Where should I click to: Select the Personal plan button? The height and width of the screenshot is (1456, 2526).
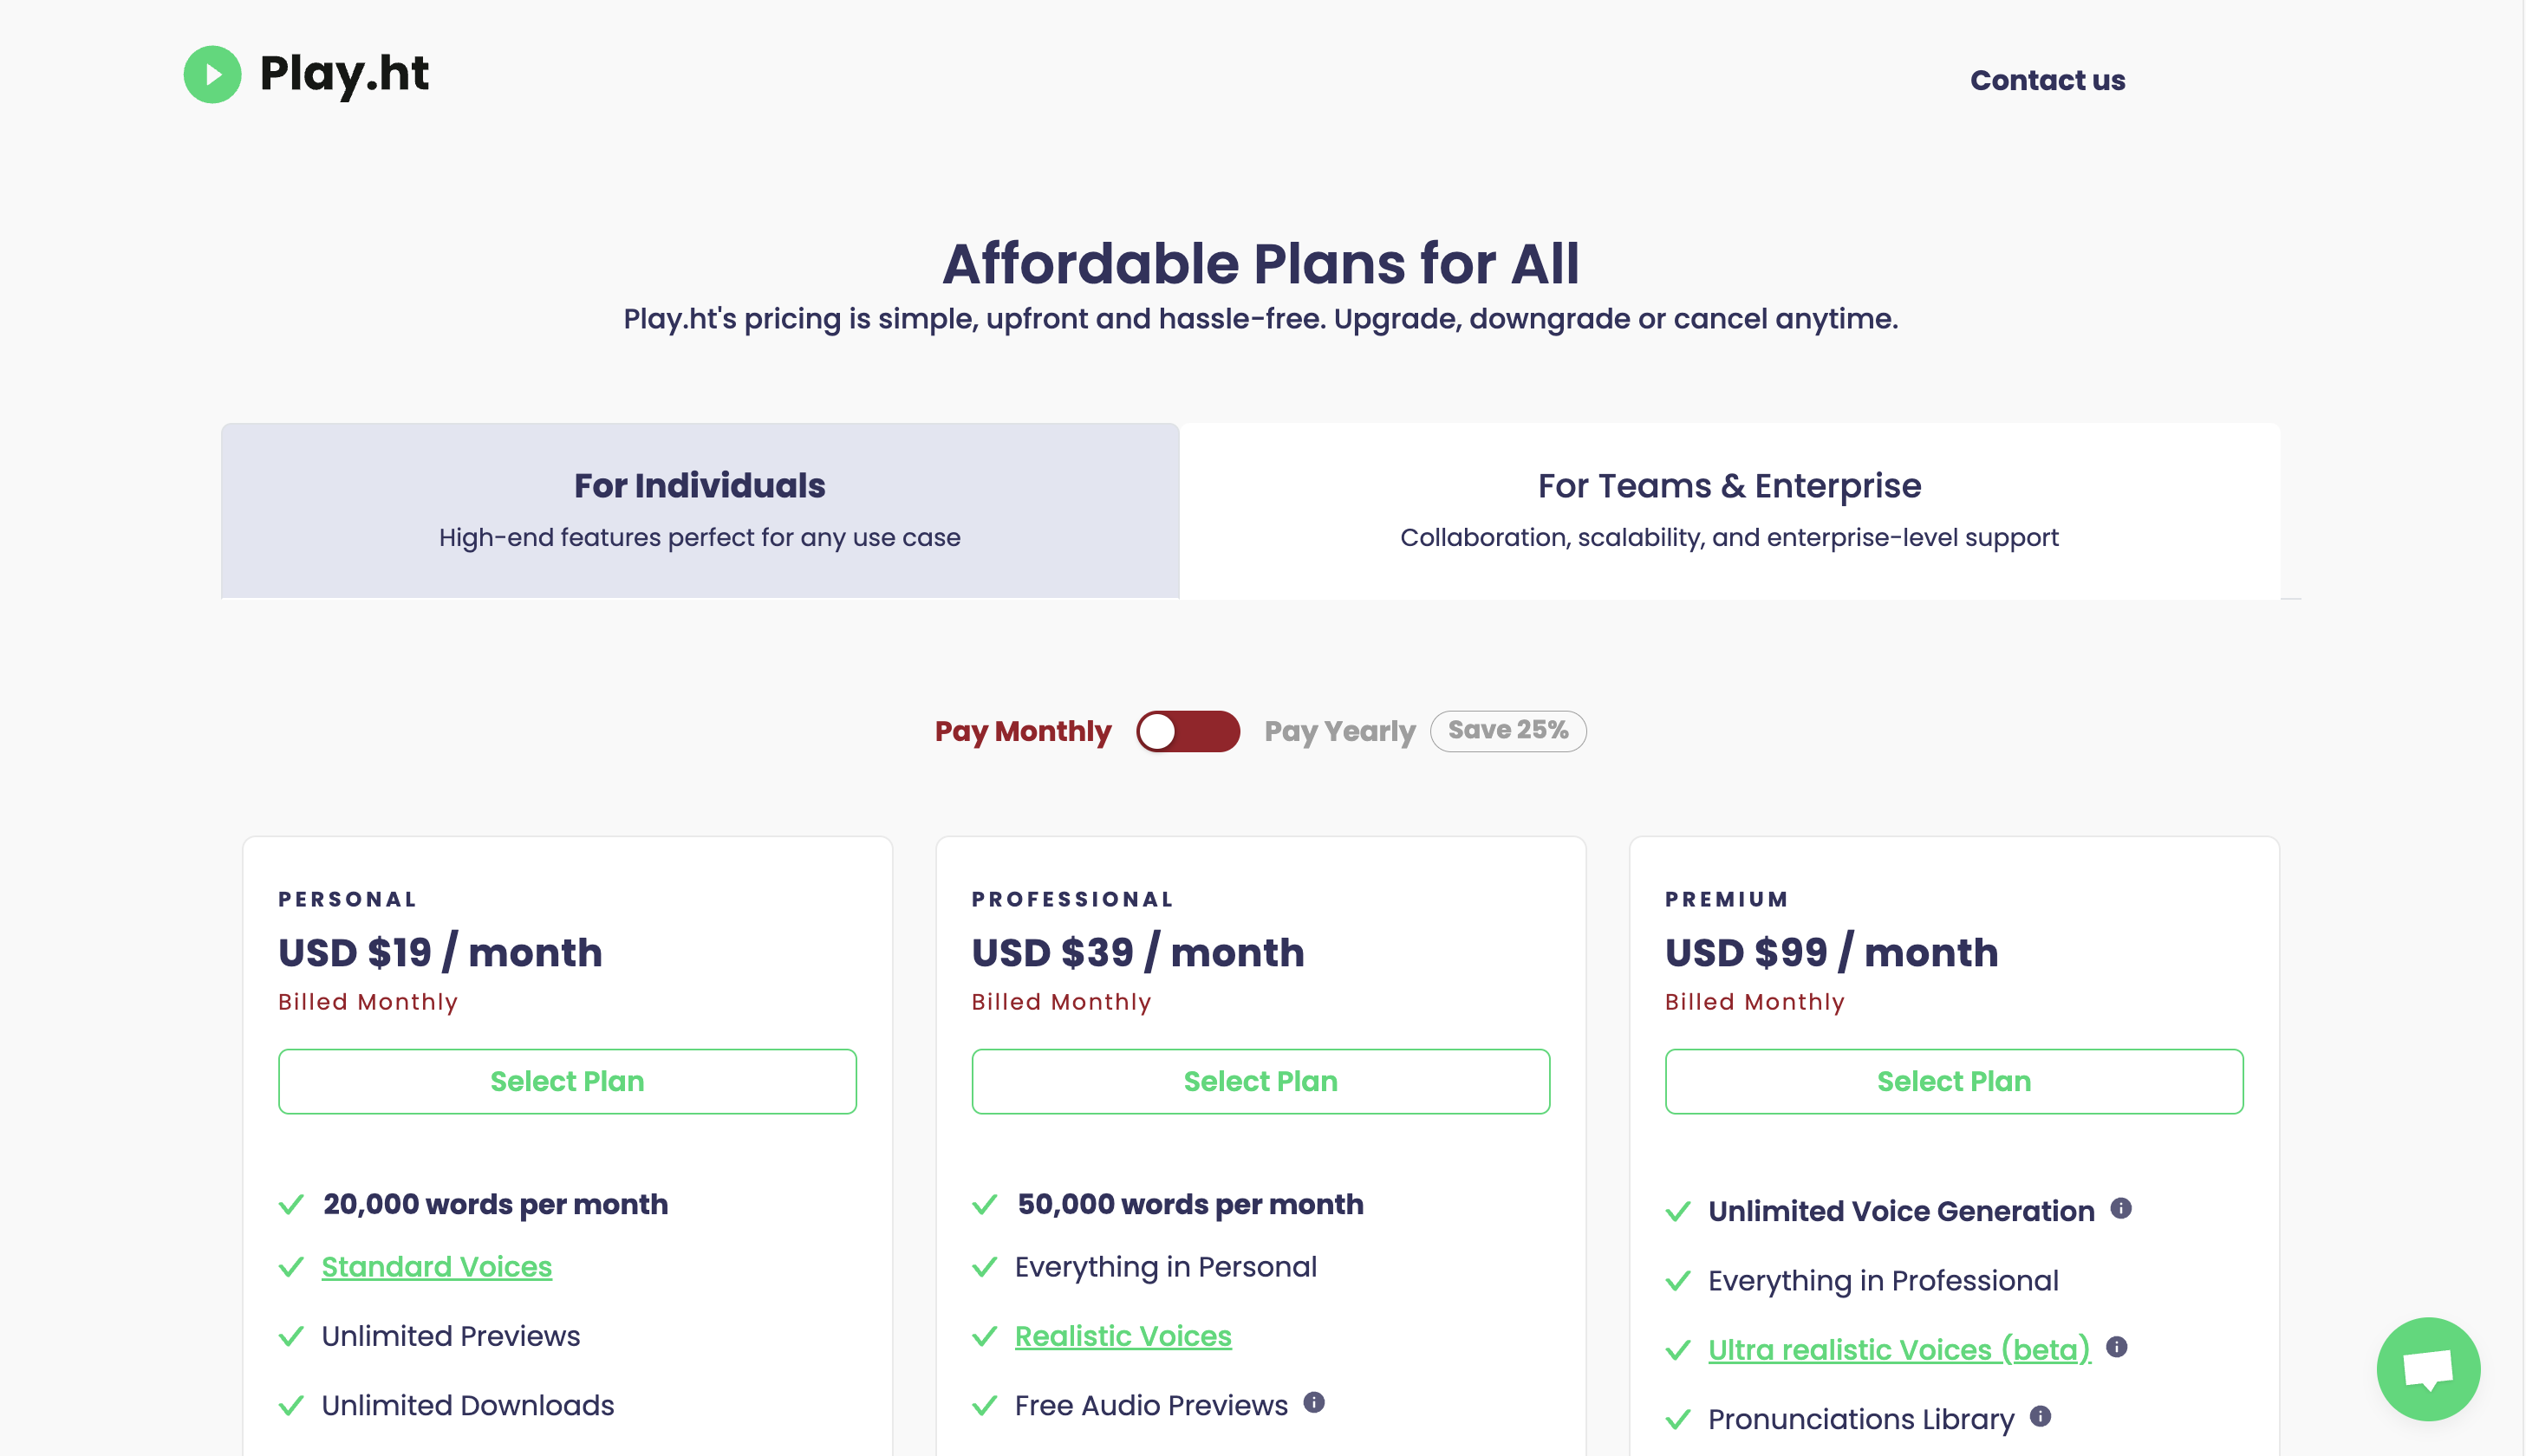click(x=567, y=1081)
